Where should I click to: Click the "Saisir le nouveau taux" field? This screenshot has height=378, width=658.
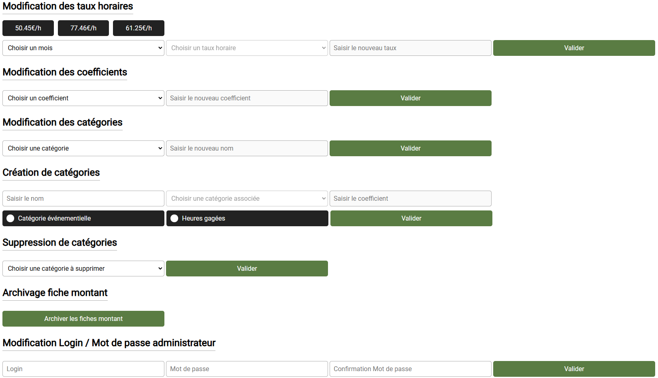tap(410, 48)
